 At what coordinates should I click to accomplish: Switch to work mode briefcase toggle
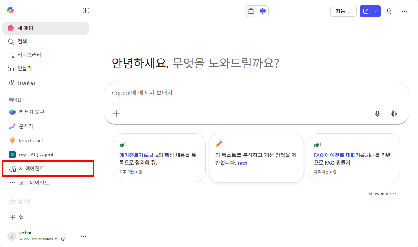click(251, 11)
